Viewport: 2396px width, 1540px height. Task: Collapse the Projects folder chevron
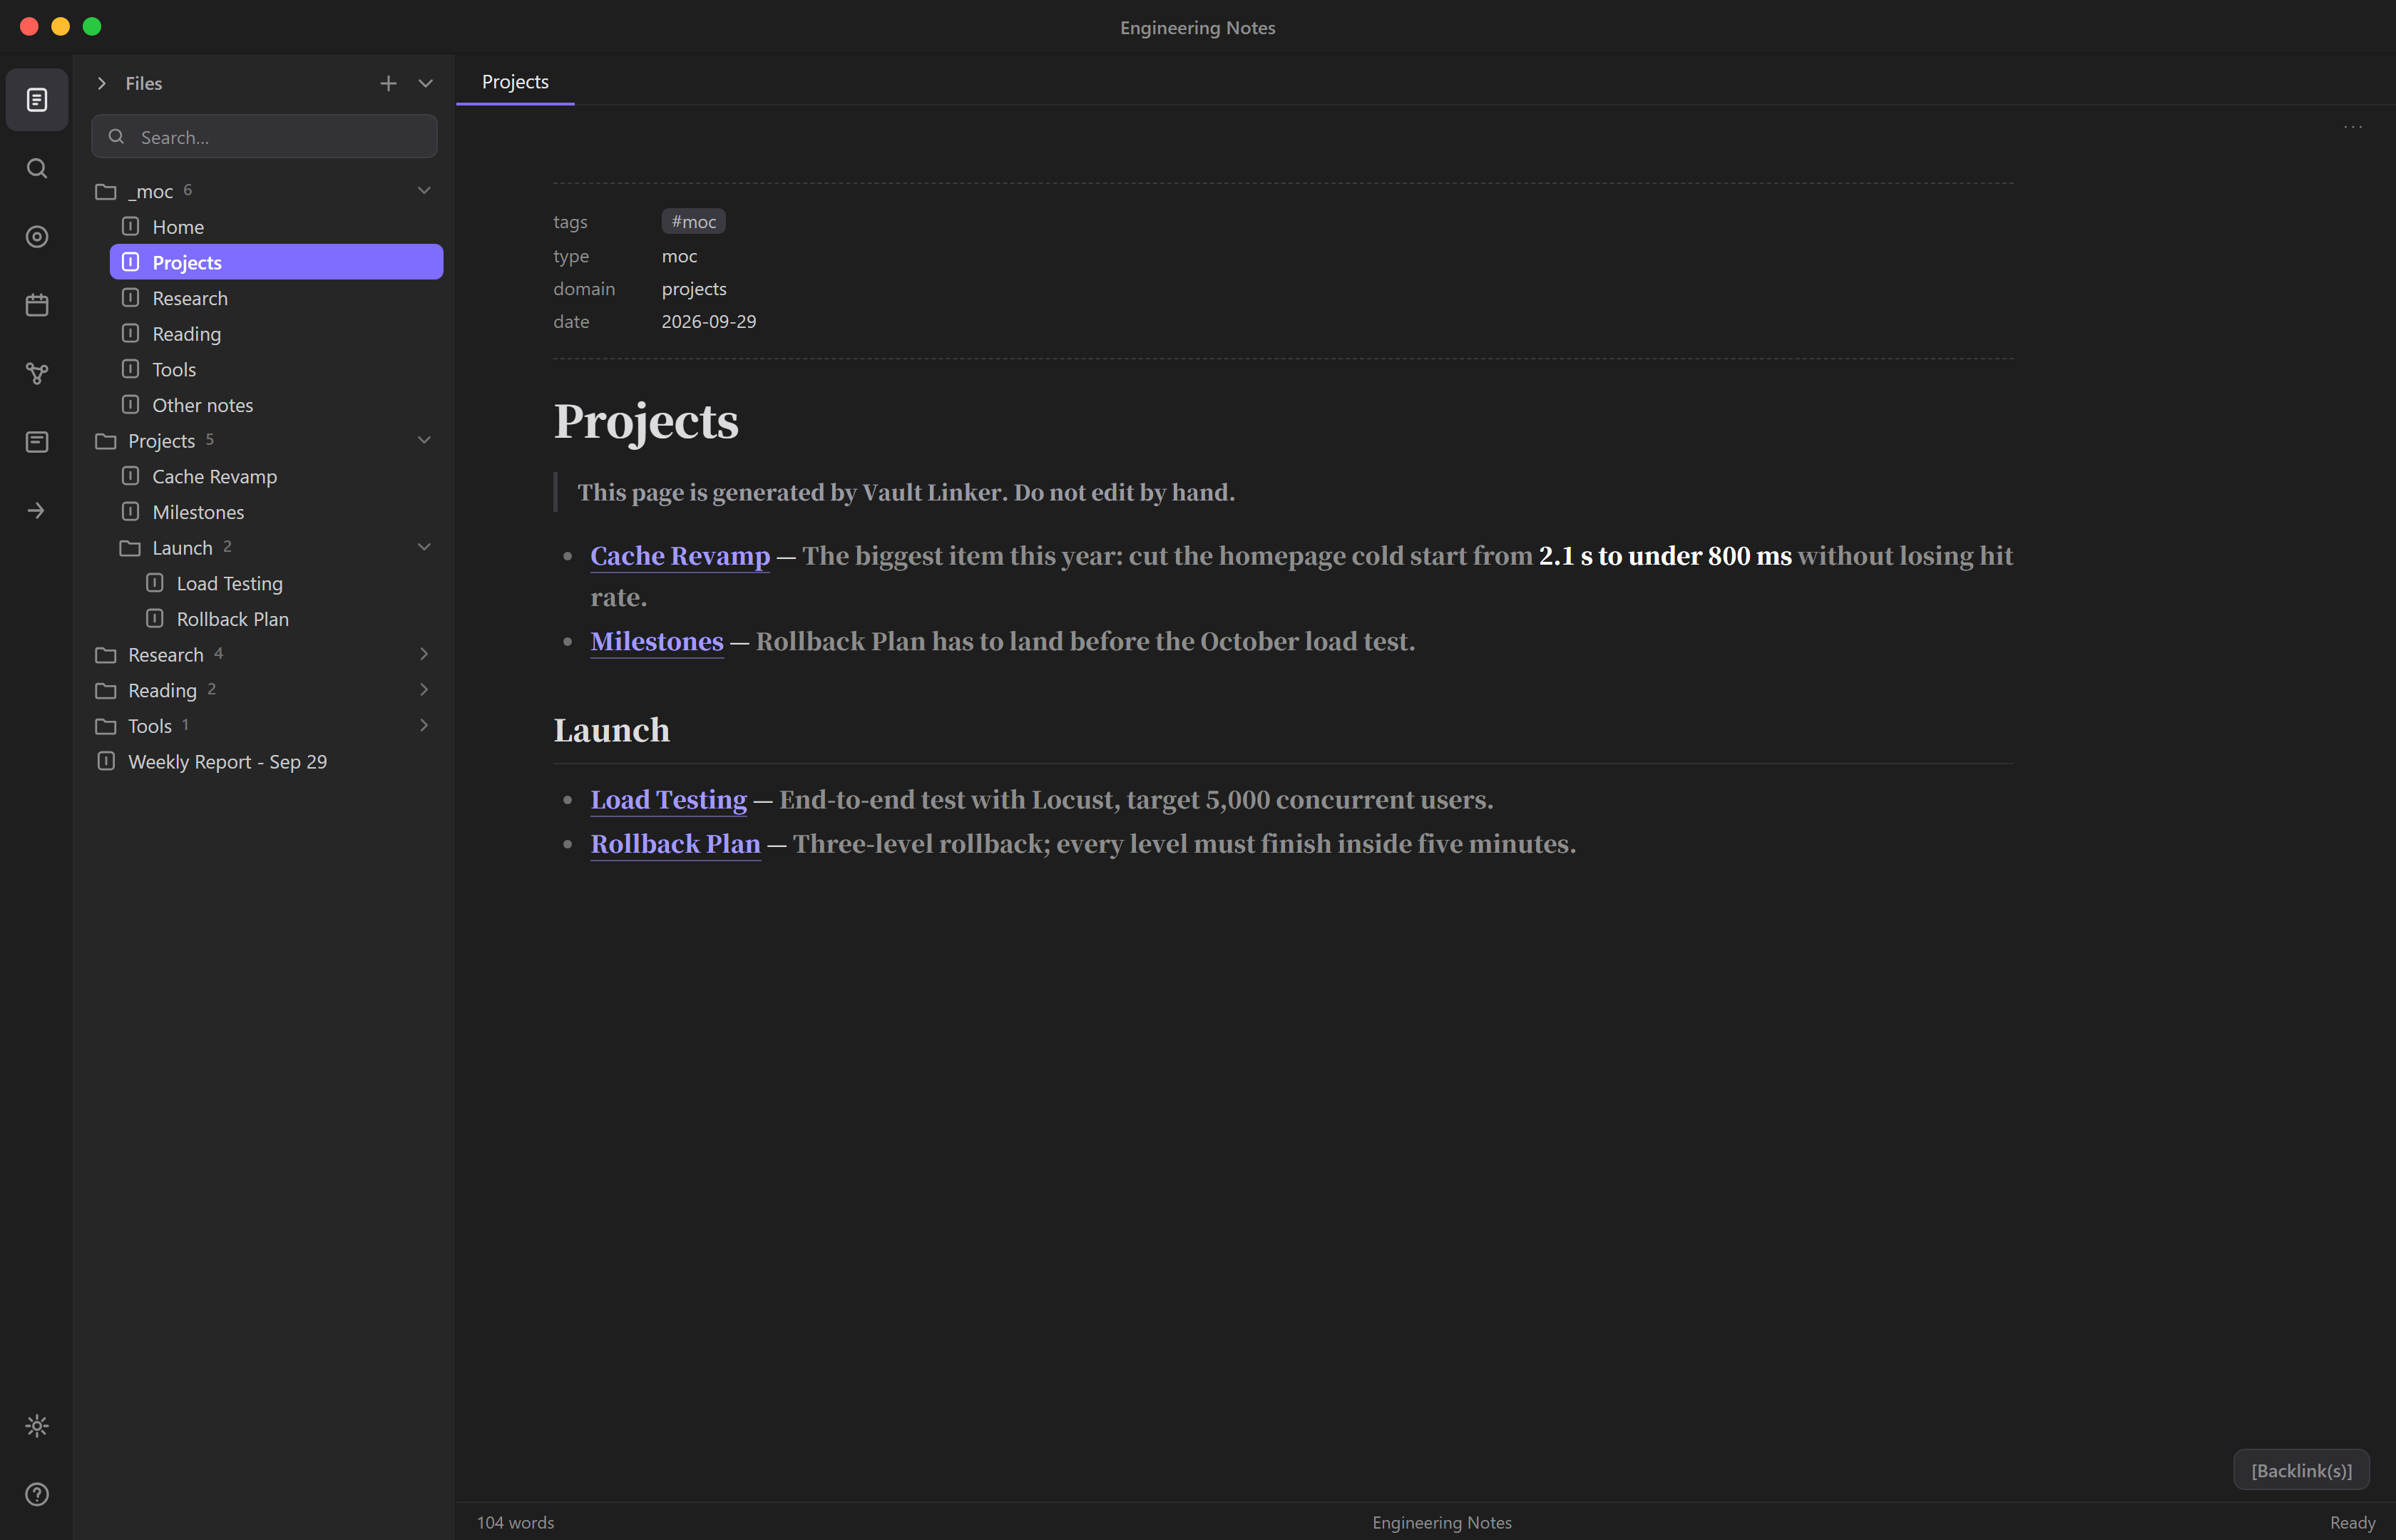[424, 440]
